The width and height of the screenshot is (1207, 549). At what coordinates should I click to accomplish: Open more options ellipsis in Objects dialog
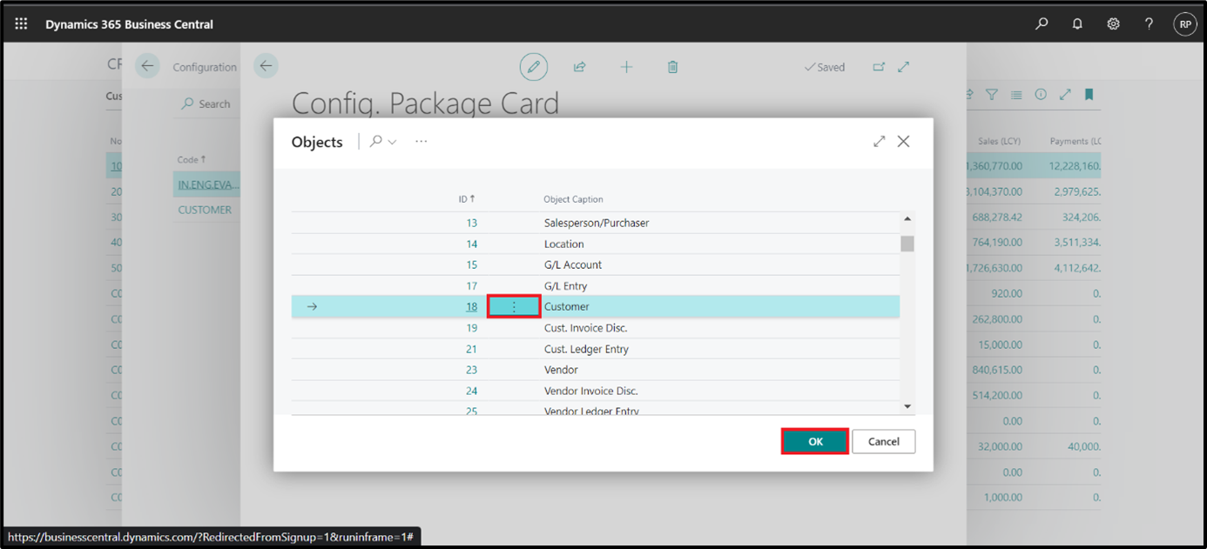(x=421, y=141)
